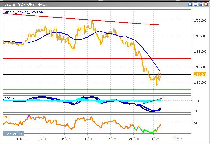
Task: Click the Апр 2009 month label
Action: pos(12,134)
